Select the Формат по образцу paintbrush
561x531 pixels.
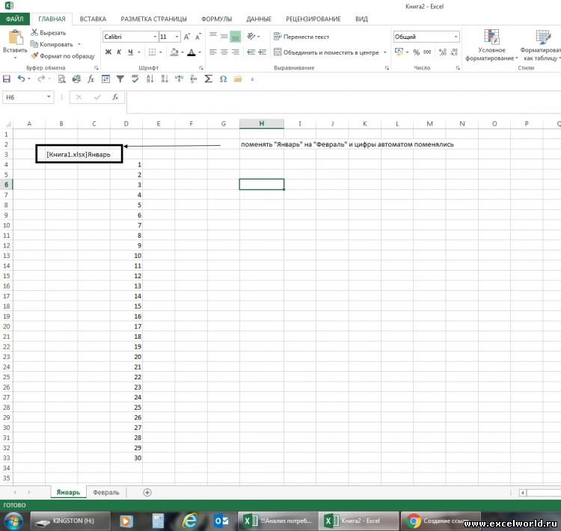click(63, 56)
